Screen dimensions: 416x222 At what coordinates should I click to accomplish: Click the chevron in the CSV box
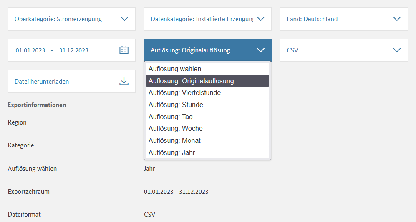[x=397, y=50]
